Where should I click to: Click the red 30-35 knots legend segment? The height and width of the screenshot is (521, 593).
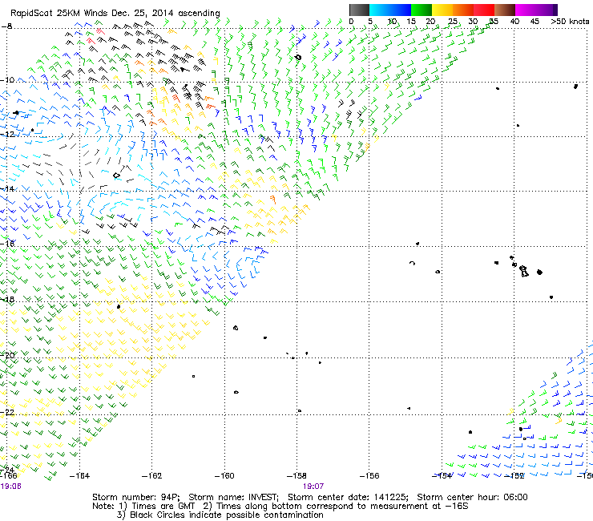pyautogui.click(x=484, y=10)
